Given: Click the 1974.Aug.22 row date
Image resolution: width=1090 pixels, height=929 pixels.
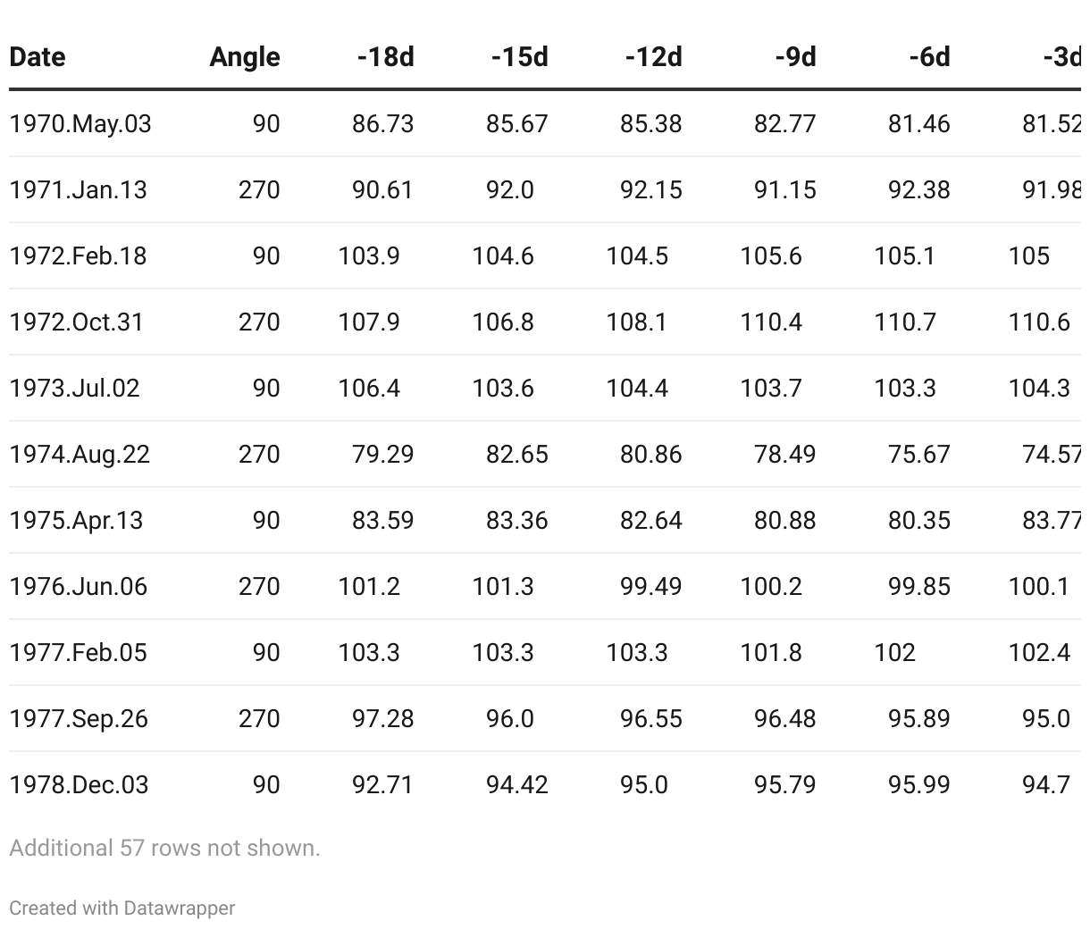Looking at the screenshot, I should click(80, 454).
